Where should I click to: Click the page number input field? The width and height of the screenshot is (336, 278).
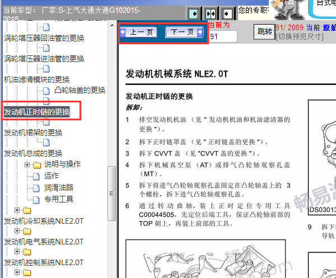[223, 36]
